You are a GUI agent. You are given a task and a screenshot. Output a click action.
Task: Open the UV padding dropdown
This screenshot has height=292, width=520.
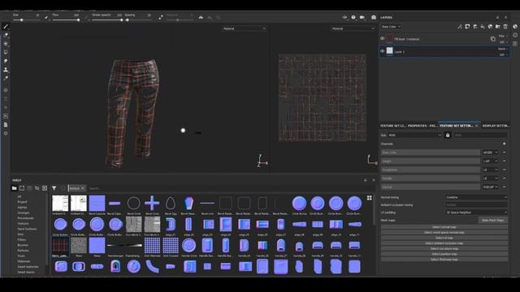pos(476,213)
